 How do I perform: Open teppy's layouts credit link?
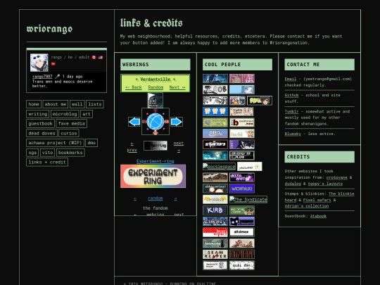coord(325,184)
